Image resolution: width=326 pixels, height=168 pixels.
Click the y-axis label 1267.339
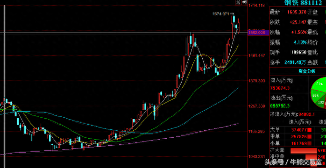pos(256,106)
